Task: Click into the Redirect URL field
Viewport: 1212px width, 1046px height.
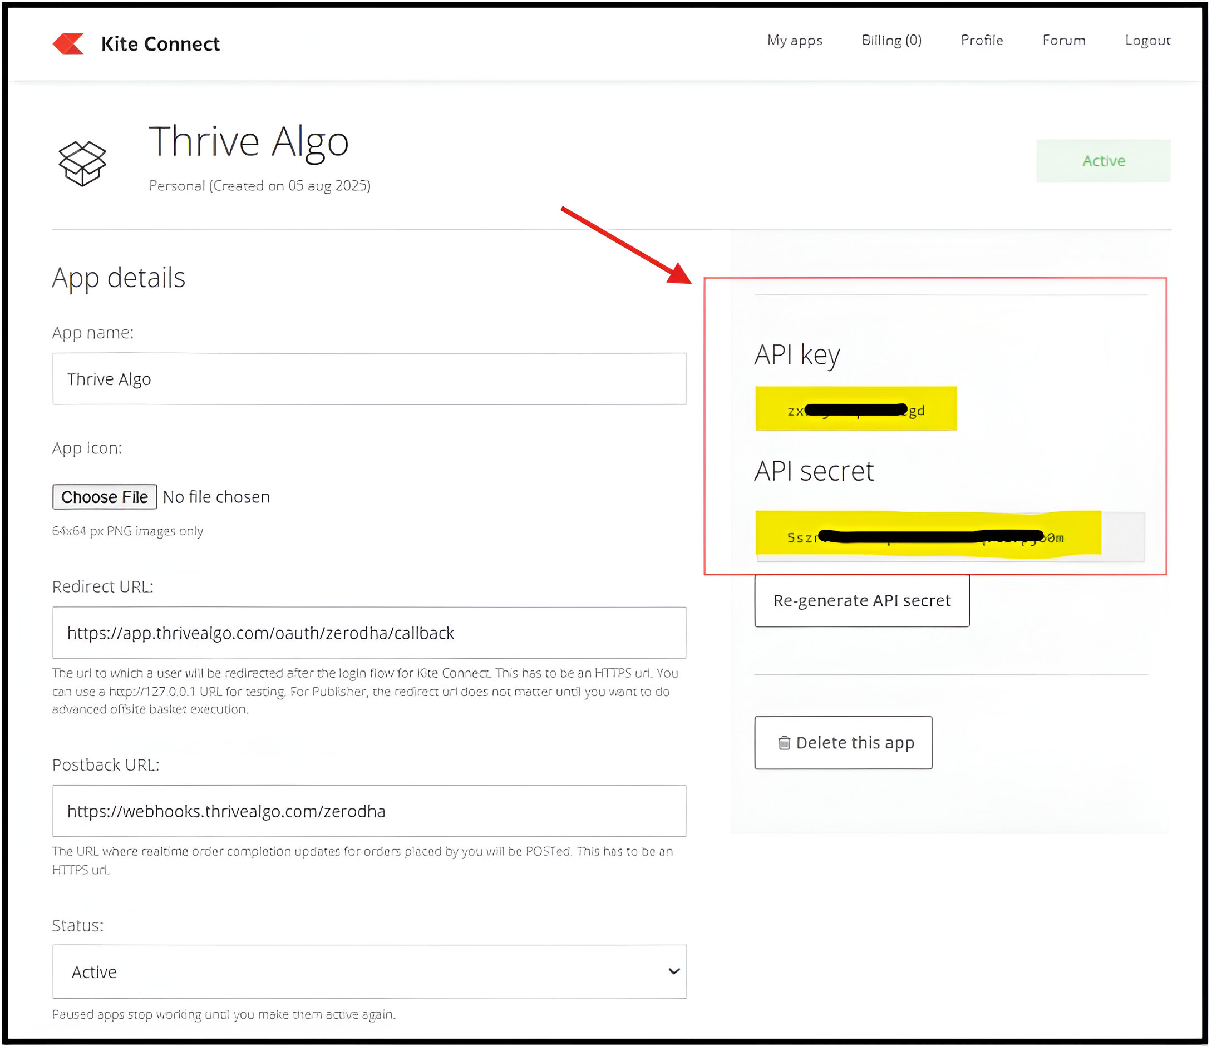Action: 368,633
